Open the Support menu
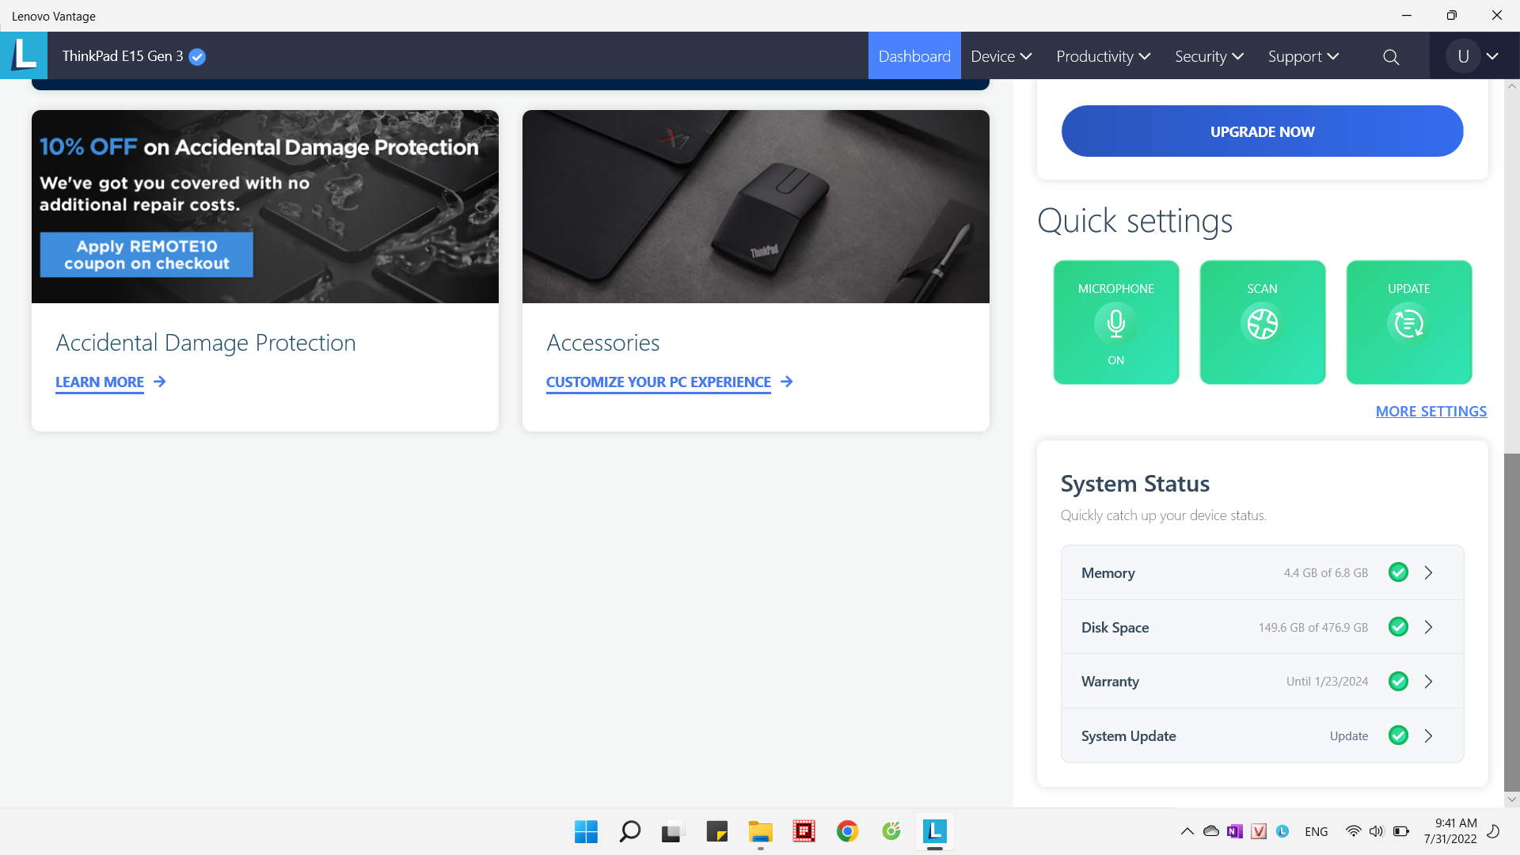This screenshot has width=1520, height=855. 1303,56
